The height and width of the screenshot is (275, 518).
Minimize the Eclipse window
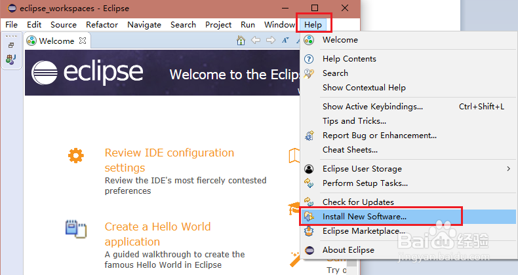click(285, 8)
